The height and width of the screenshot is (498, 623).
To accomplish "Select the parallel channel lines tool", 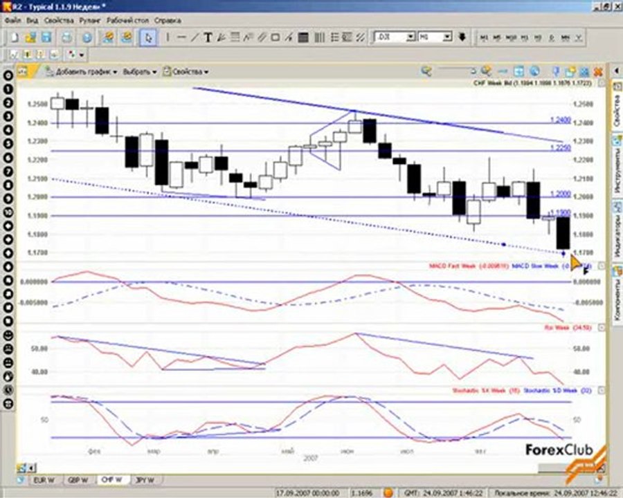I will coord(262,37).
